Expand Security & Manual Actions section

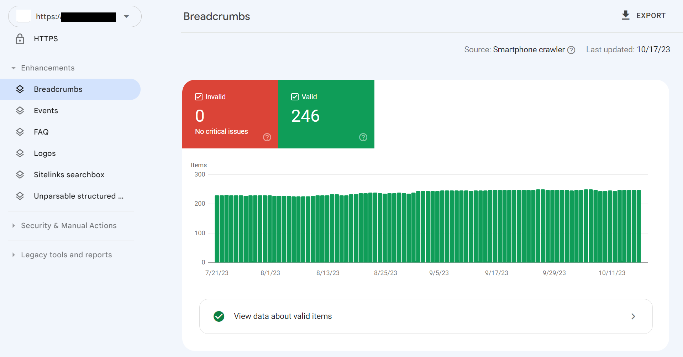coord(14,226)
